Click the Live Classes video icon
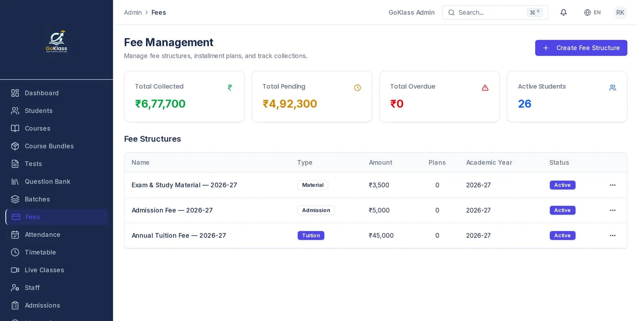This screenshot has height=321, width=638. pyautogui.click(x=15, y=270)
